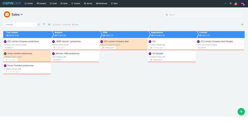Viewport: 248px width, 122px height.
Task: Open 1 year ago dropdown on VKKP skyrius
Action: pyautogui.click(x=59, y=48)
